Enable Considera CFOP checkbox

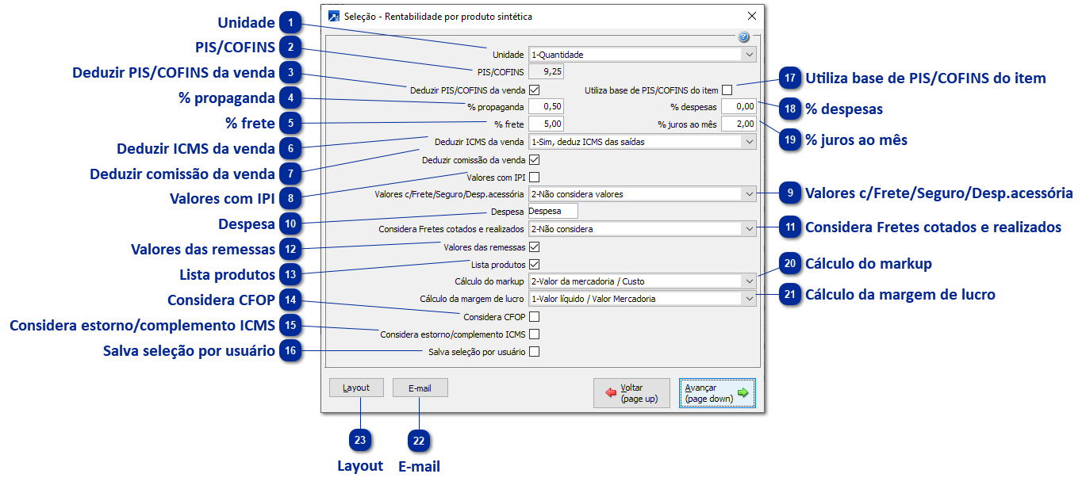tap(534, 317)
